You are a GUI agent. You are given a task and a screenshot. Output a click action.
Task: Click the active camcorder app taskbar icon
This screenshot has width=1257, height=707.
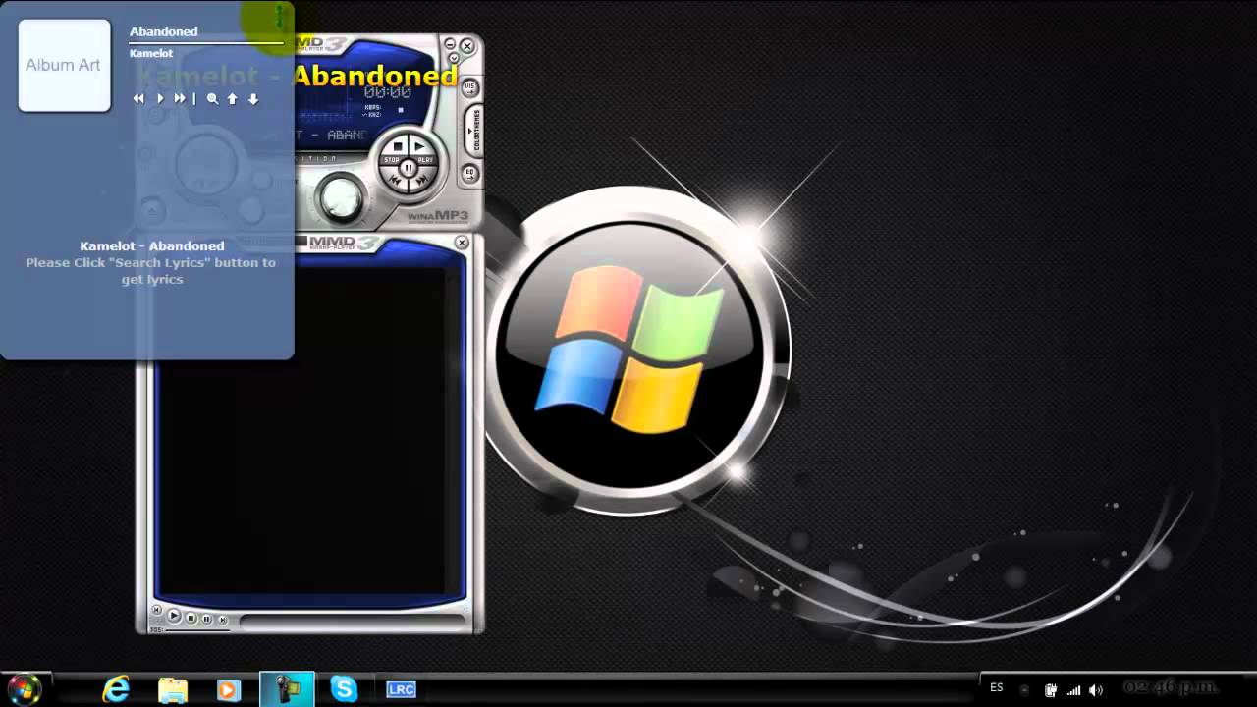point(287,689)
